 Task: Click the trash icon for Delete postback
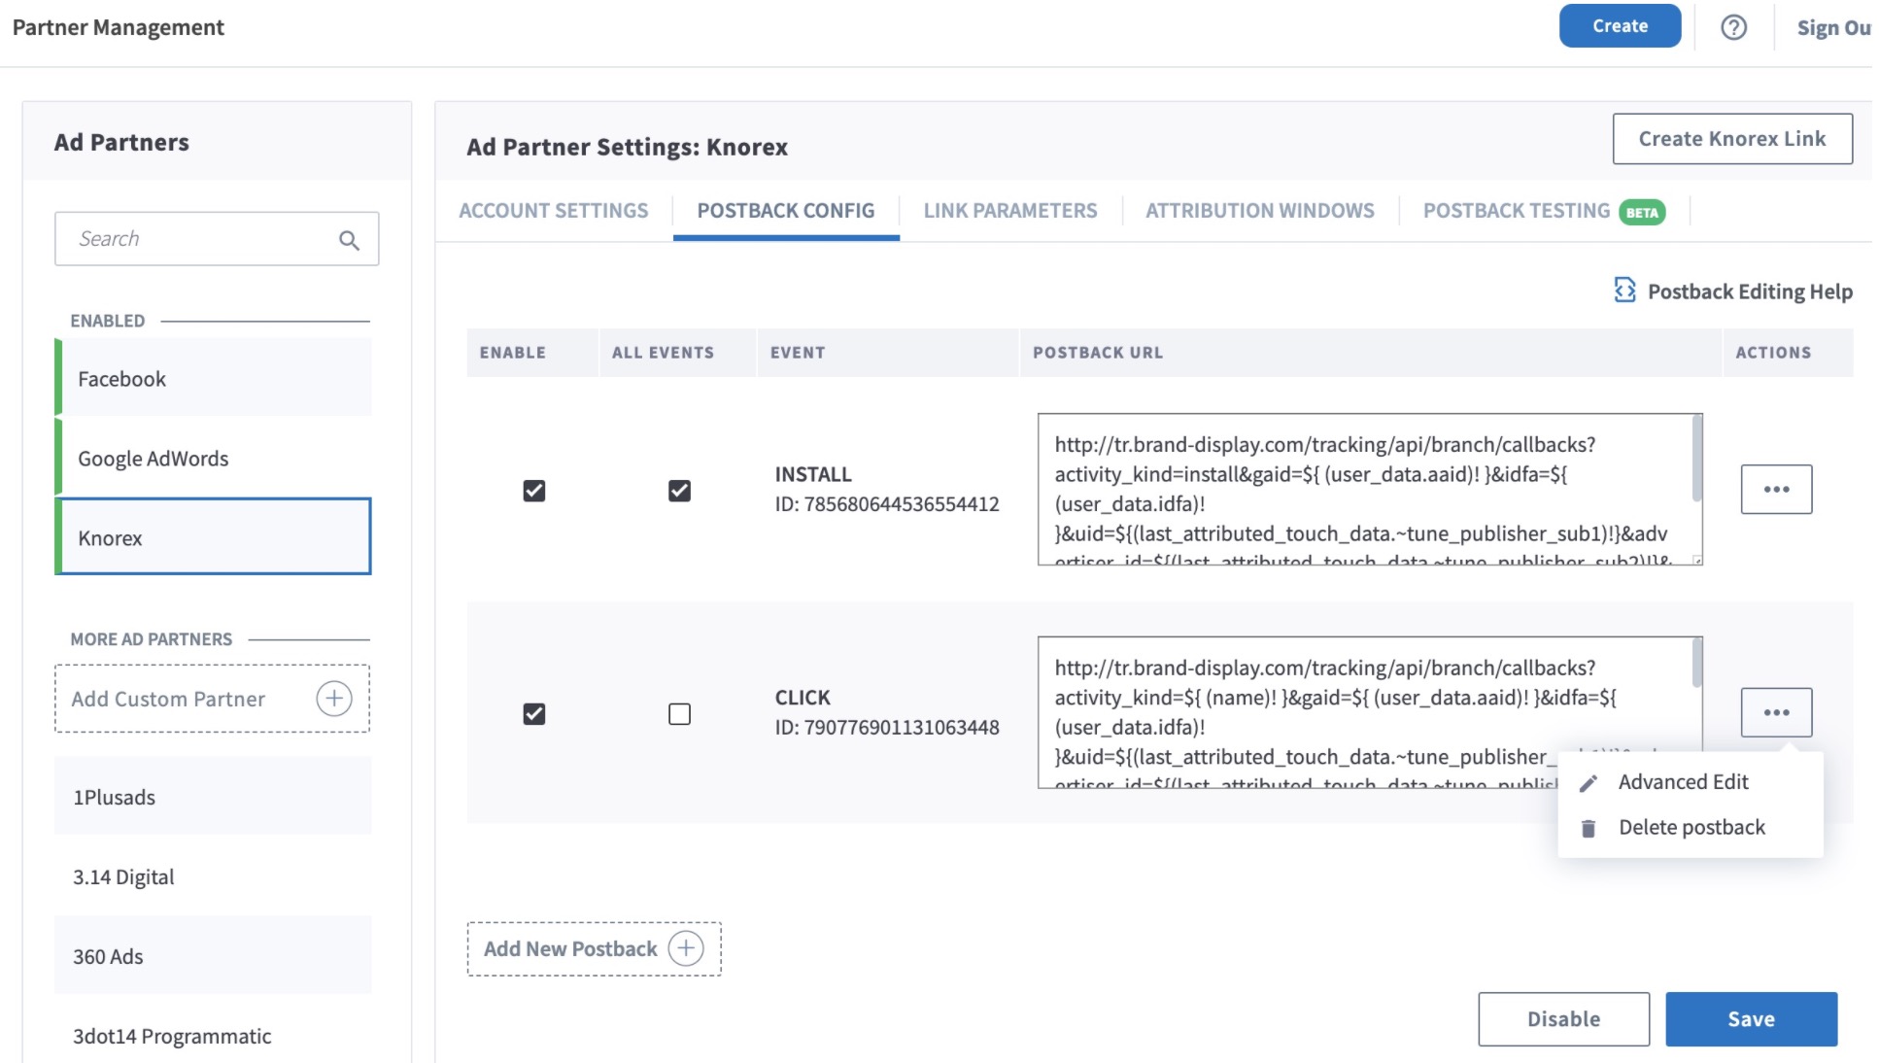point(1589,829)
